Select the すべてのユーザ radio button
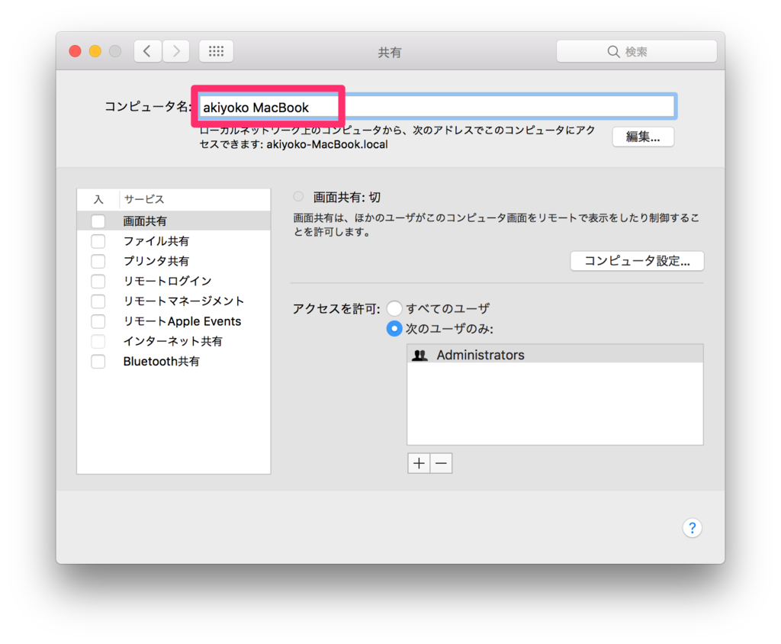This screenshot has width=781, height=644. [394, 308]
